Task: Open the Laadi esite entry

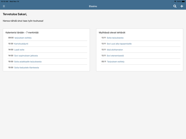Action: 19,50
